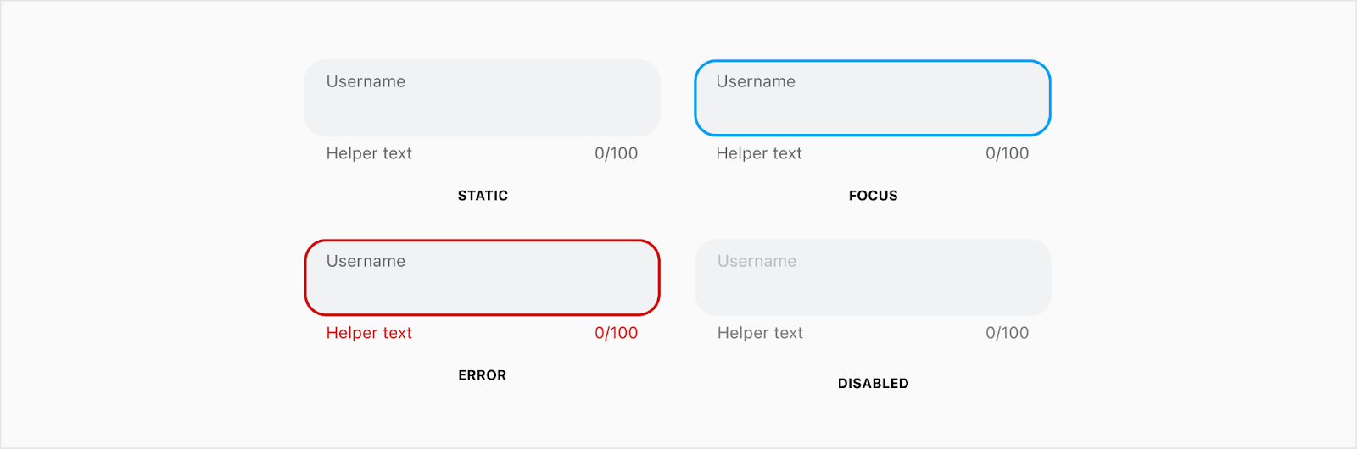
Task: Click the red 0/100 character counter
Action: pos(616,333)
